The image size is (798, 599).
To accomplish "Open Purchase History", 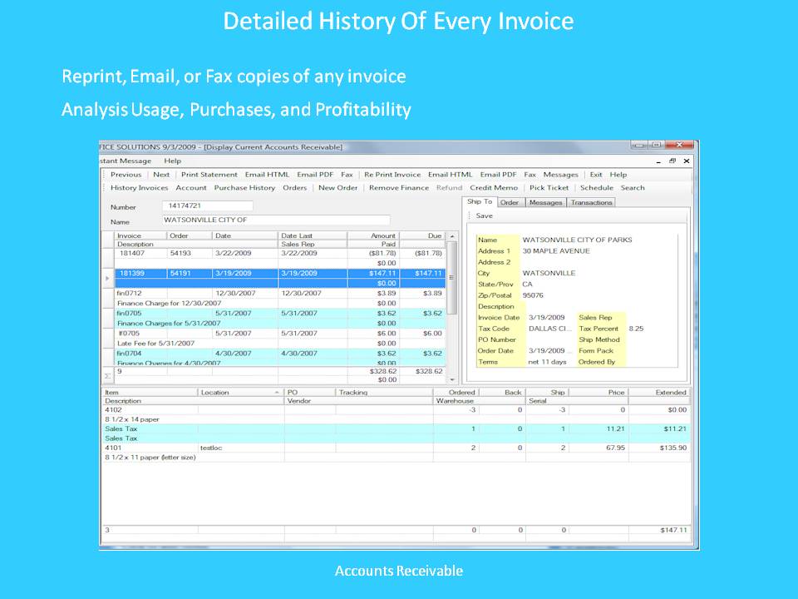I will pyautogui.click(x=244, y=187).
